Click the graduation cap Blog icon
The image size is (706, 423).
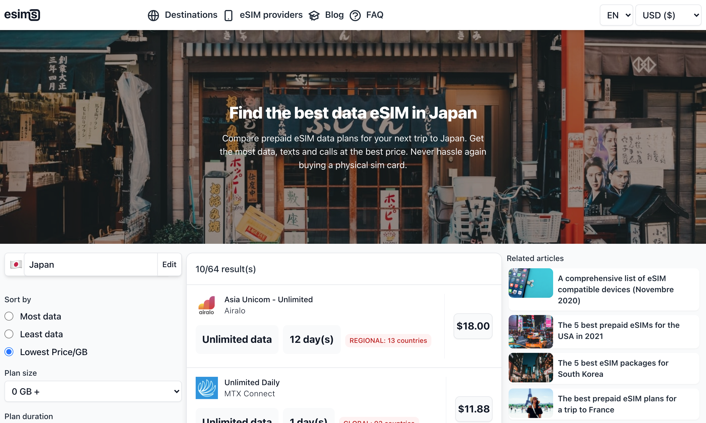click(314, 15)
